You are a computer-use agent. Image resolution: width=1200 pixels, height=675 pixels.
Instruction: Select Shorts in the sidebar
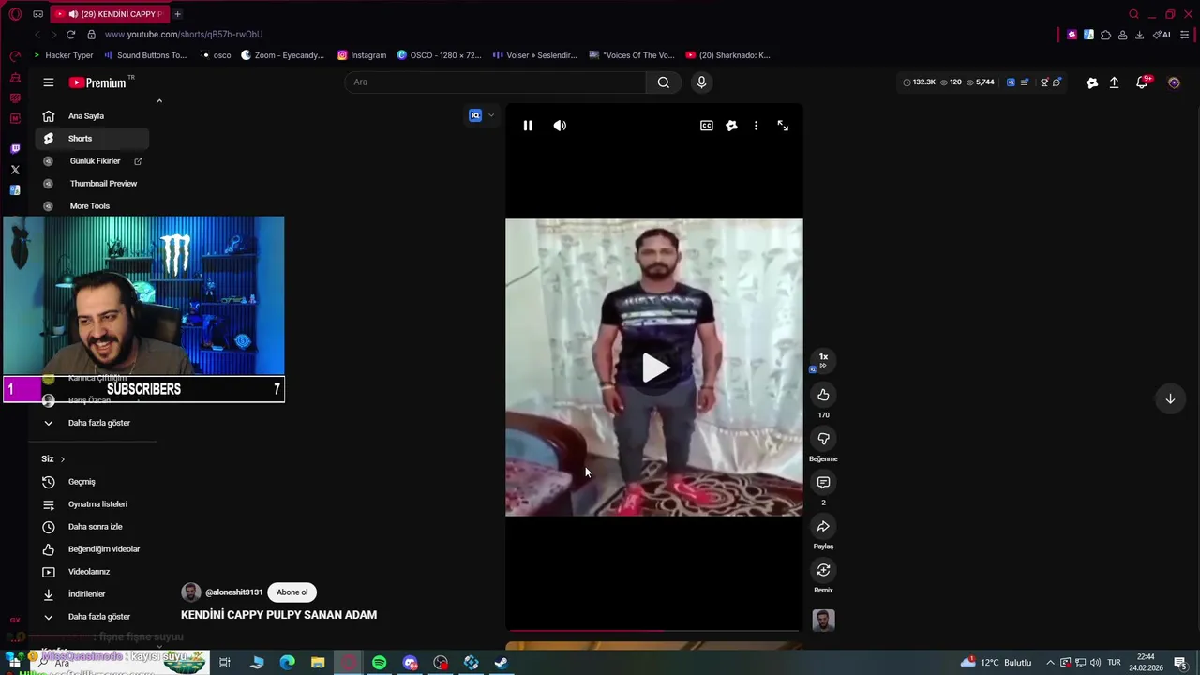point(92,139)
